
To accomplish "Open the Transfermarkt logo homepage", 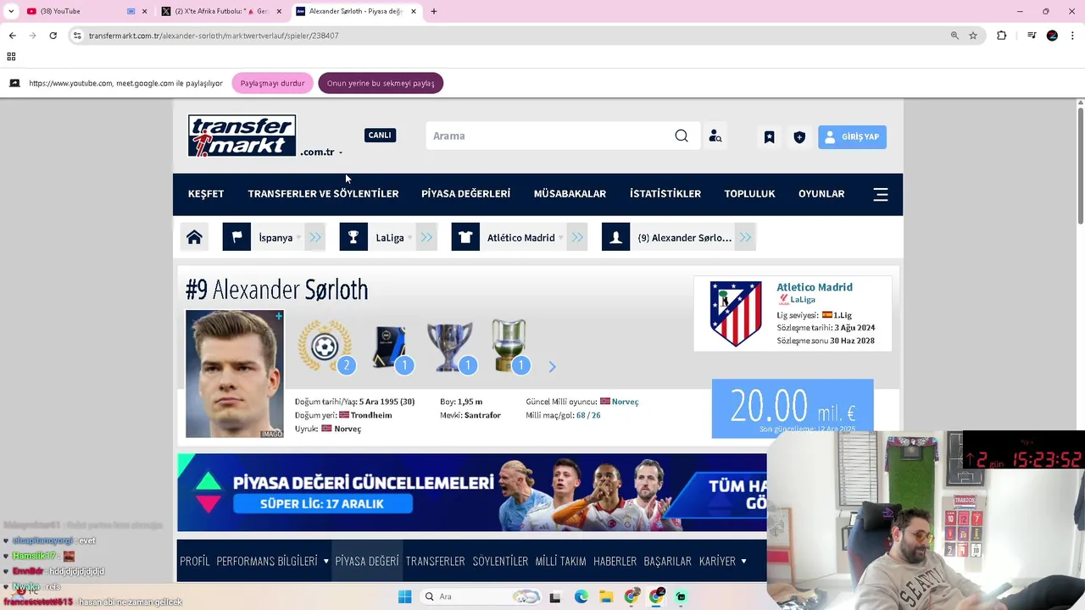I will pos(242,136).
